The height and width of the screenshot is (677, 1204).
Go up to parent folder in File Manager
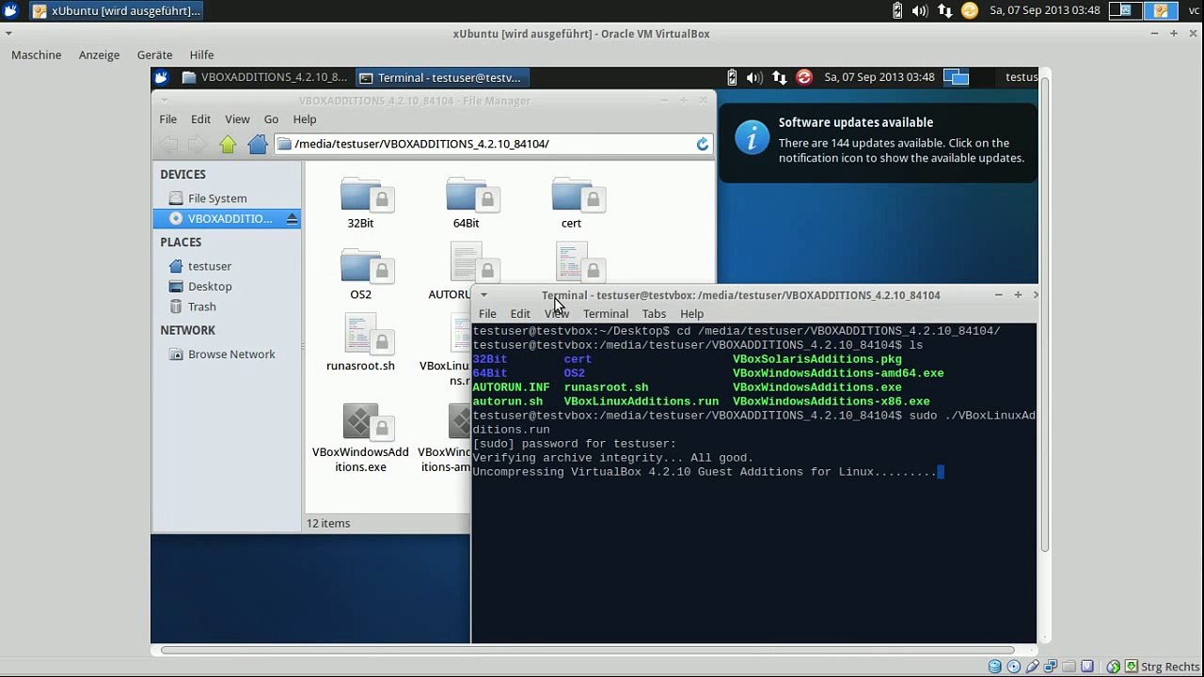click(228, 144)
